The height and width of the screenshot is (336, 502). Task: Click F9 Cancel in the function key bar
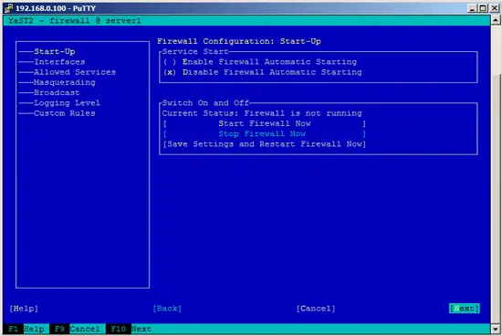click(78, 329)
